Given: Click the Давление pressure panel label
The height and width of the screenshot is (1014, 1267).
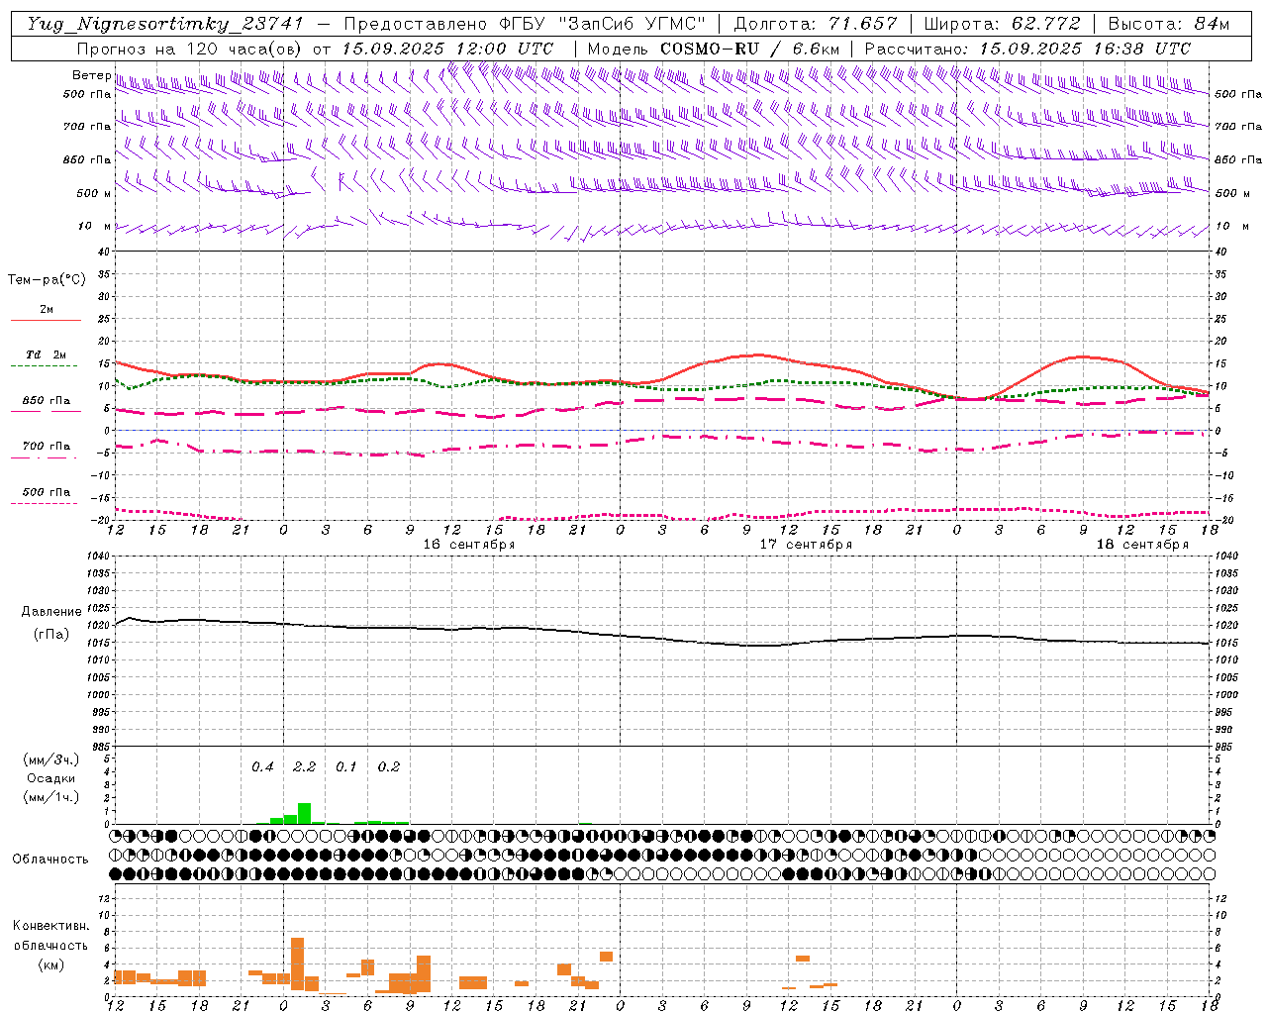Looking at the screenshot, I should pos(51,612).
